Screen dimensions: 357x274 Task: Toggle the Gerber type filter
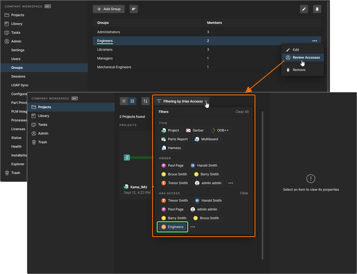(195, 130)
